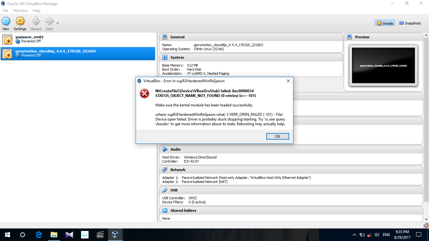
Task: Open Microsoft Edge from the taskbar
Action: click(39, 235)
